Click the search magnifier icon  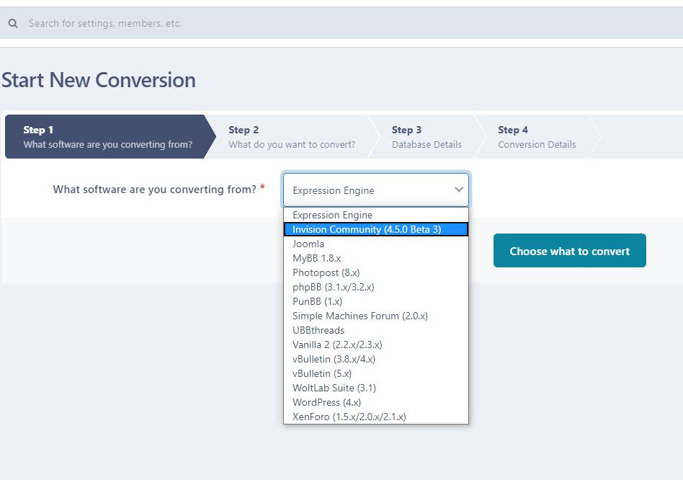point(13,24)
